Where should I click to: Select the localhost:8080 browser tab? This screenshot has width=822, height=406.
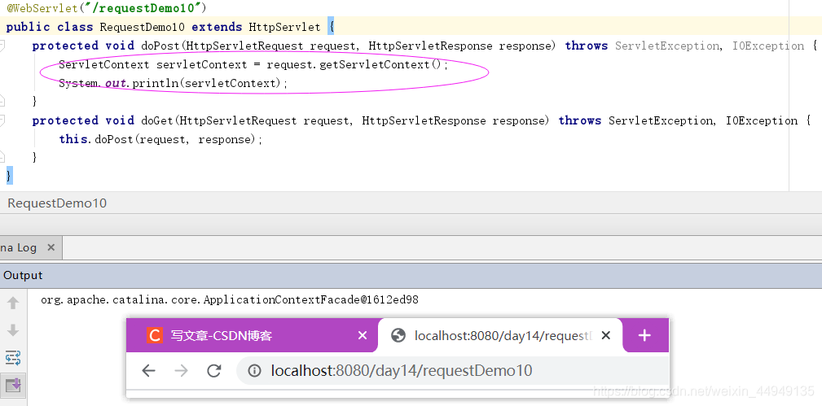[501, 335]
